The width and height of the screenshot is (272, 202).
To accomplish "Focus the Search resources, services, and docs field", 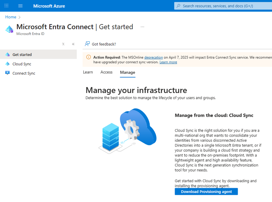I will click(x=223, y=6).
